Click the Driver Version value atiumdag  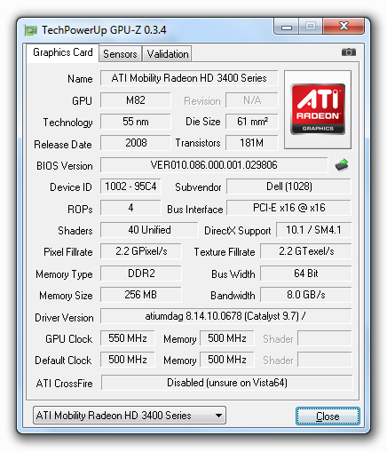(x=226, y=316)
